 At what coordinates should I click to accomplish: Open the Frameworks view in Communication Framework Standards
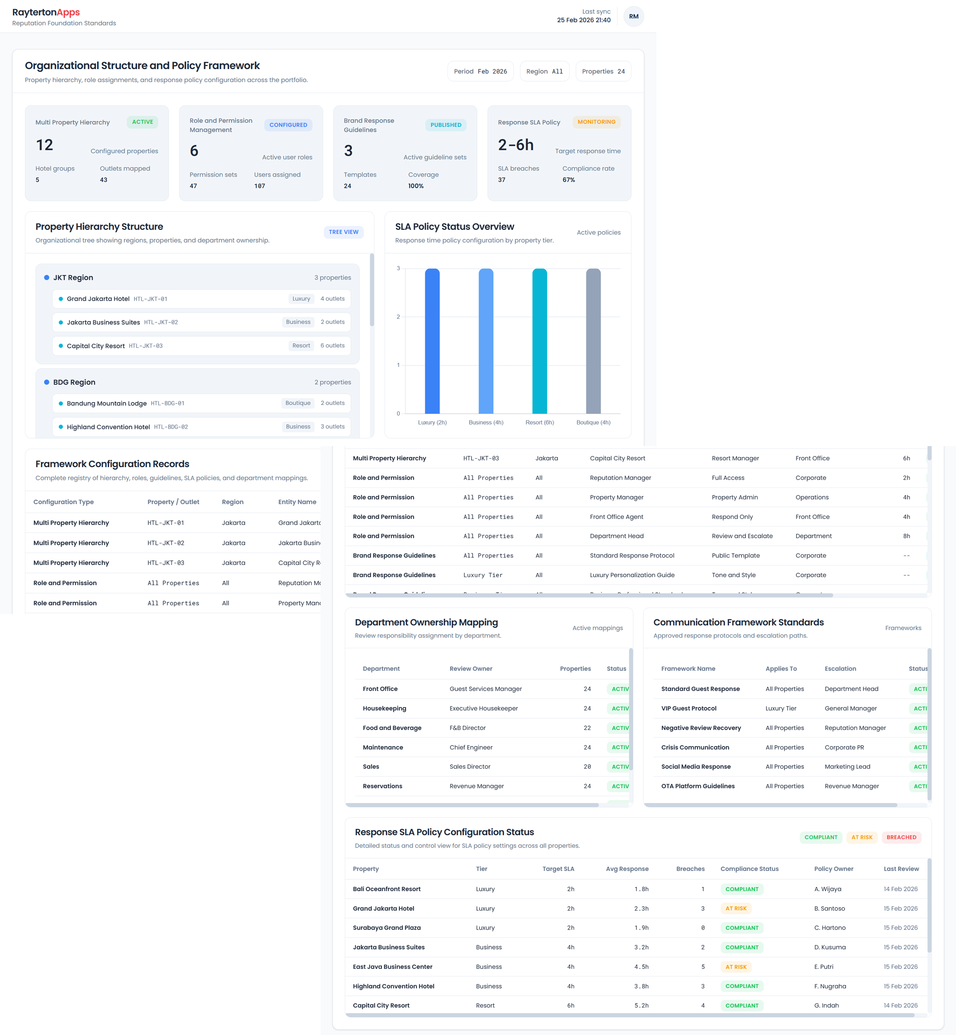pyautogui.click(x=903, y=627)
